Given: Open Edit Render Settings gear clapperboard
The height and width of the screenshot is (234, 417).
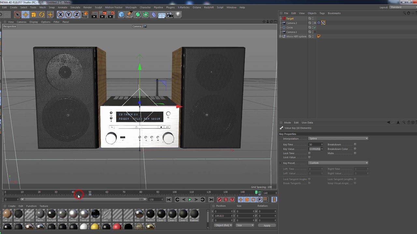Looking at the screenshot, I should point(111,15).
